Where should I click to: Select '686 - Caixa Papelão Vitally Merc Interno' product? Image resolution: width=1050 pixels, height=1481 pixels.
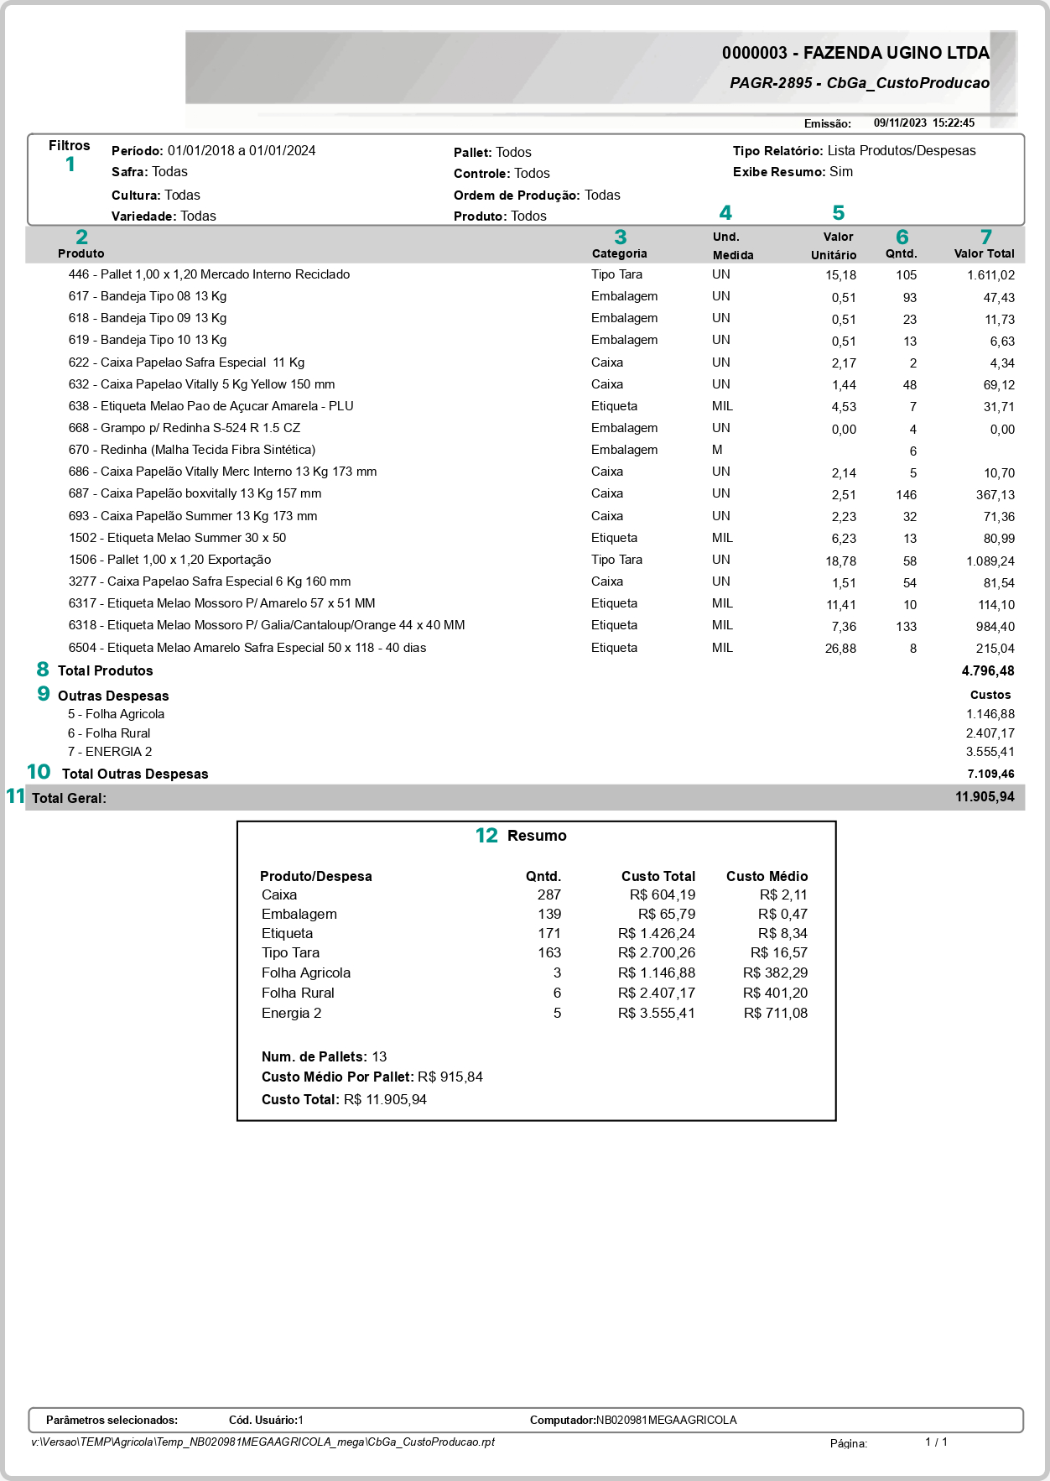pos(223,472)
